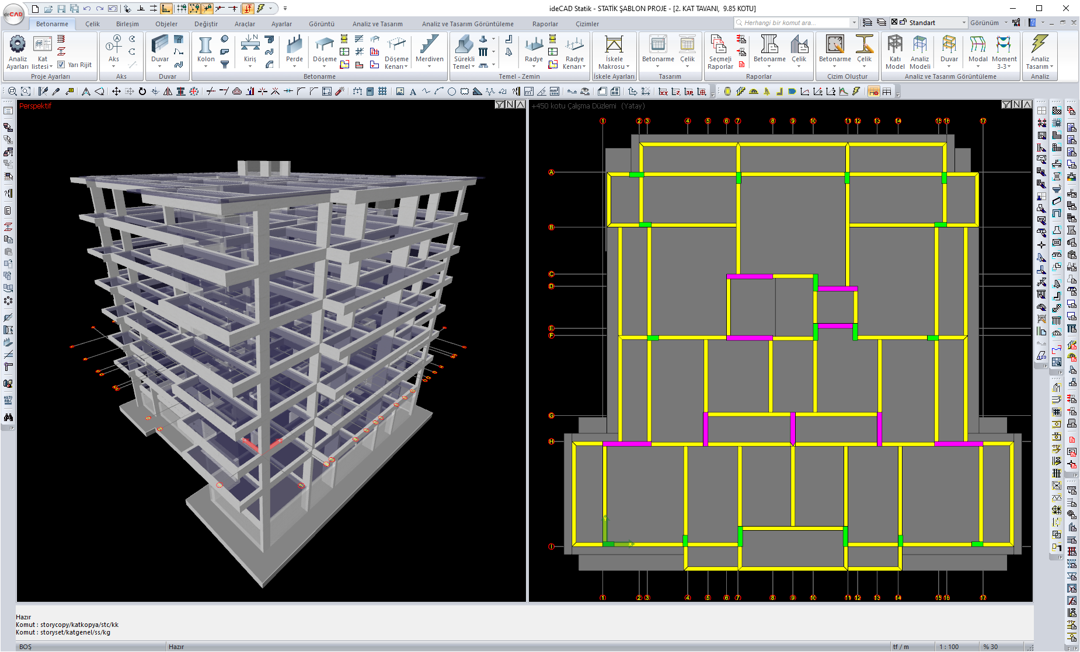
Task: Click the rotate tool in the toolbar
Action: 142,92
